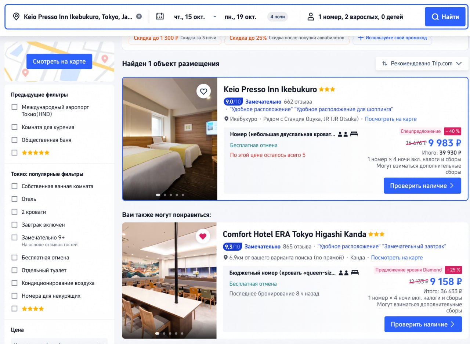Check the Номера для некурящих filter
470x344 pixels.
(14, 296)
